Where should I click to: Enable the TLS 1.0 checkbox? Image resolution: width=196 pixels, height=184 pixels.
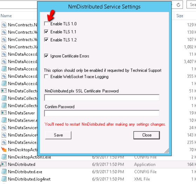point(46,24)
